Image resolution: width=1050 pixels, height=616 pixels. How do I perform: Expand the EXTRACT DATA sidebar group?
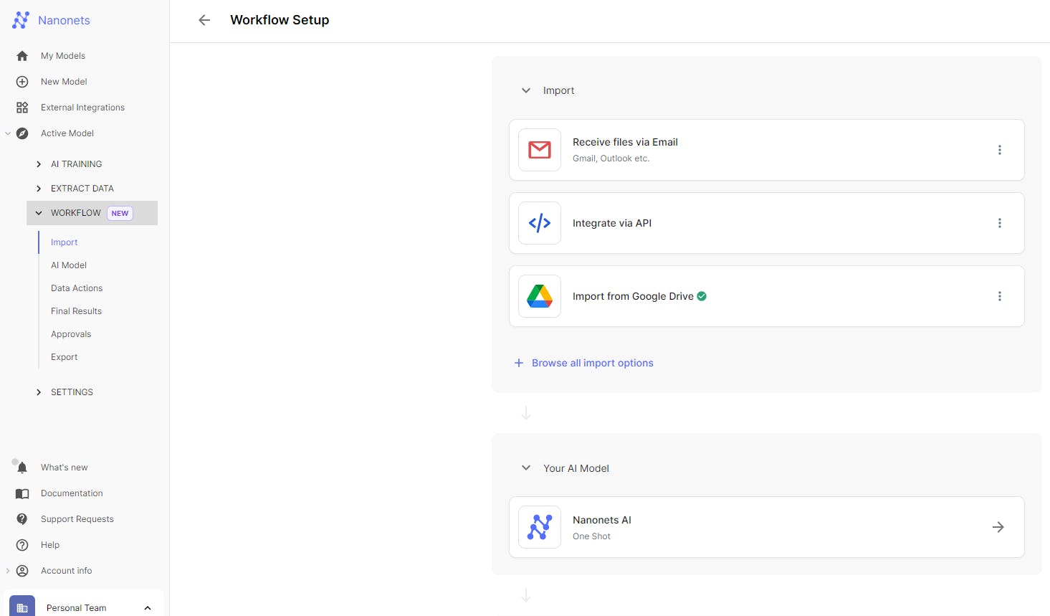point(39,189)
